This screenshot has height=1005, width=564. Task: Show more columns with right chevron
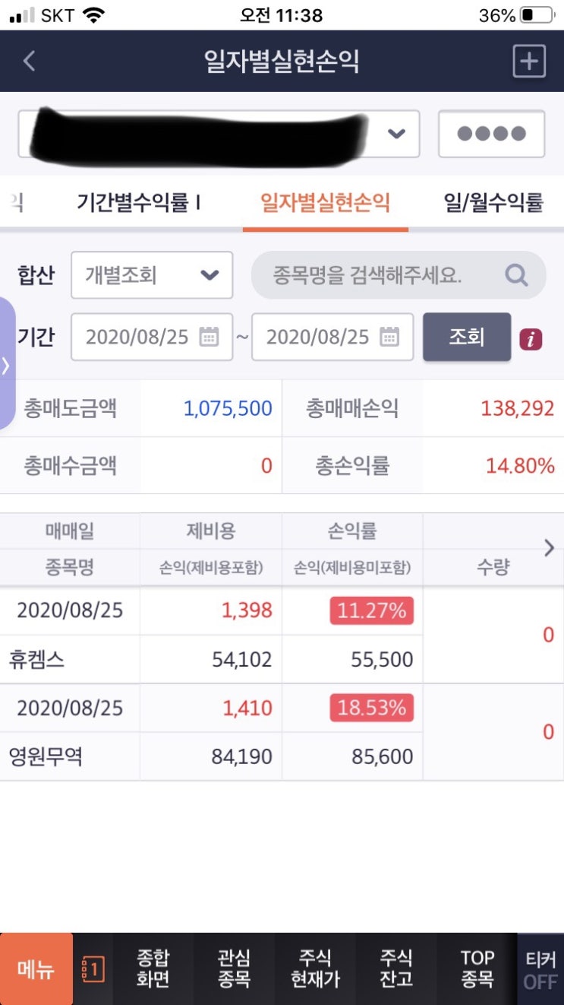pos(550,548)
